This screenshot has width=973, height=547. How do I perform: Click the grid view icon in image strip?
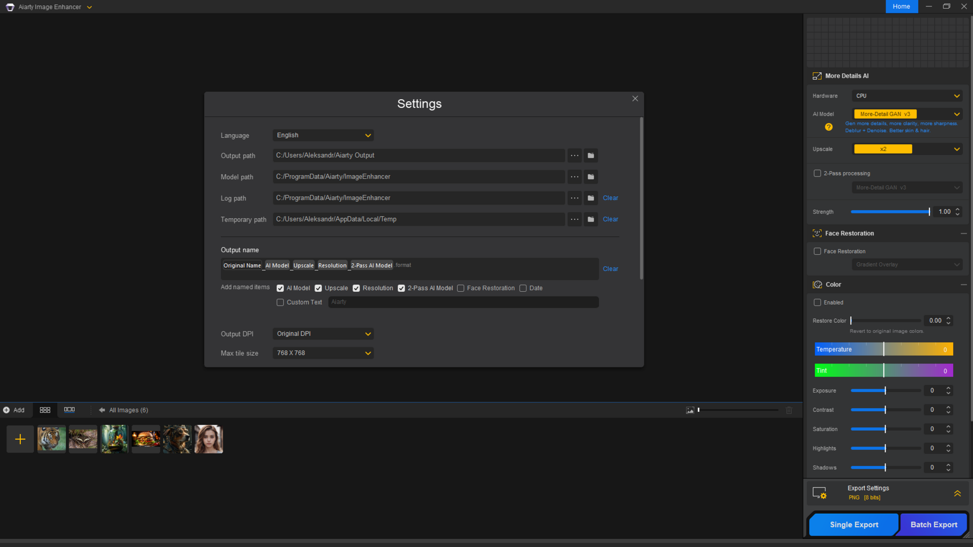click(x=45, y=410)
